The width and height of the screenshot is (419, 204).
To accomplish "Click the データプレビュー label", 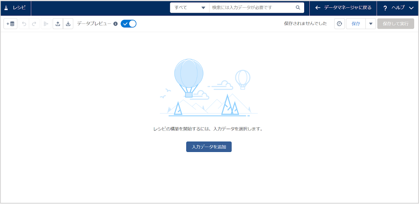I will point(94,24).
